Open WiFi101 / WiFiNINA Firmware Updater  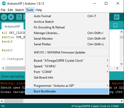click(67, 52)
